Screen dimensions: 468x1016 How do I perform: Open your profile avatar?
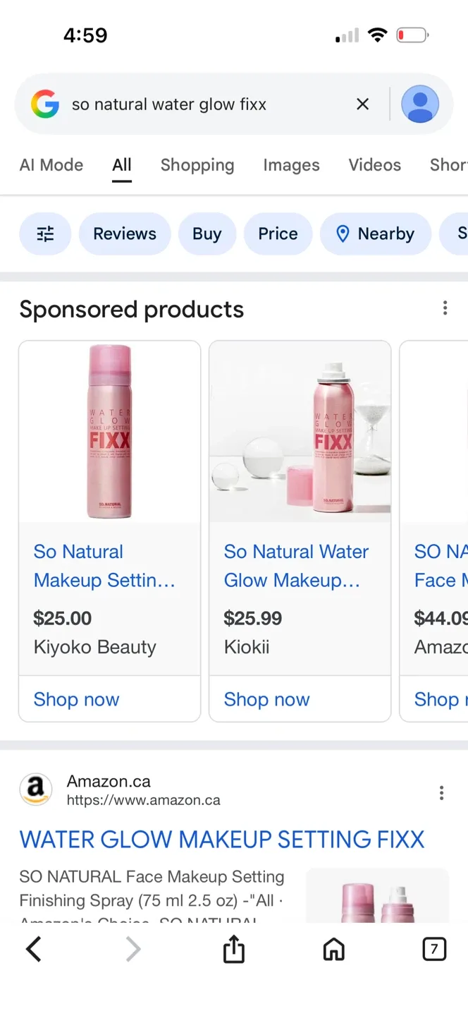420,104
